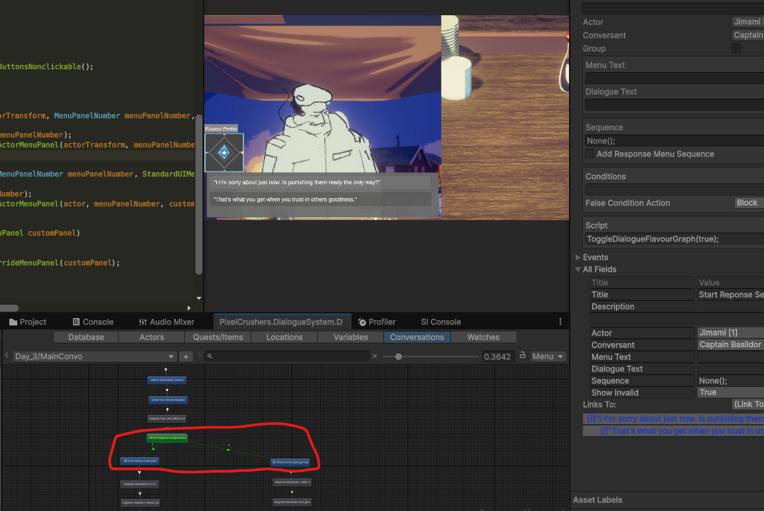This screenshot has width=764, height=511.
Task: Go to the next conversation arrow
Action: [199, 356]
